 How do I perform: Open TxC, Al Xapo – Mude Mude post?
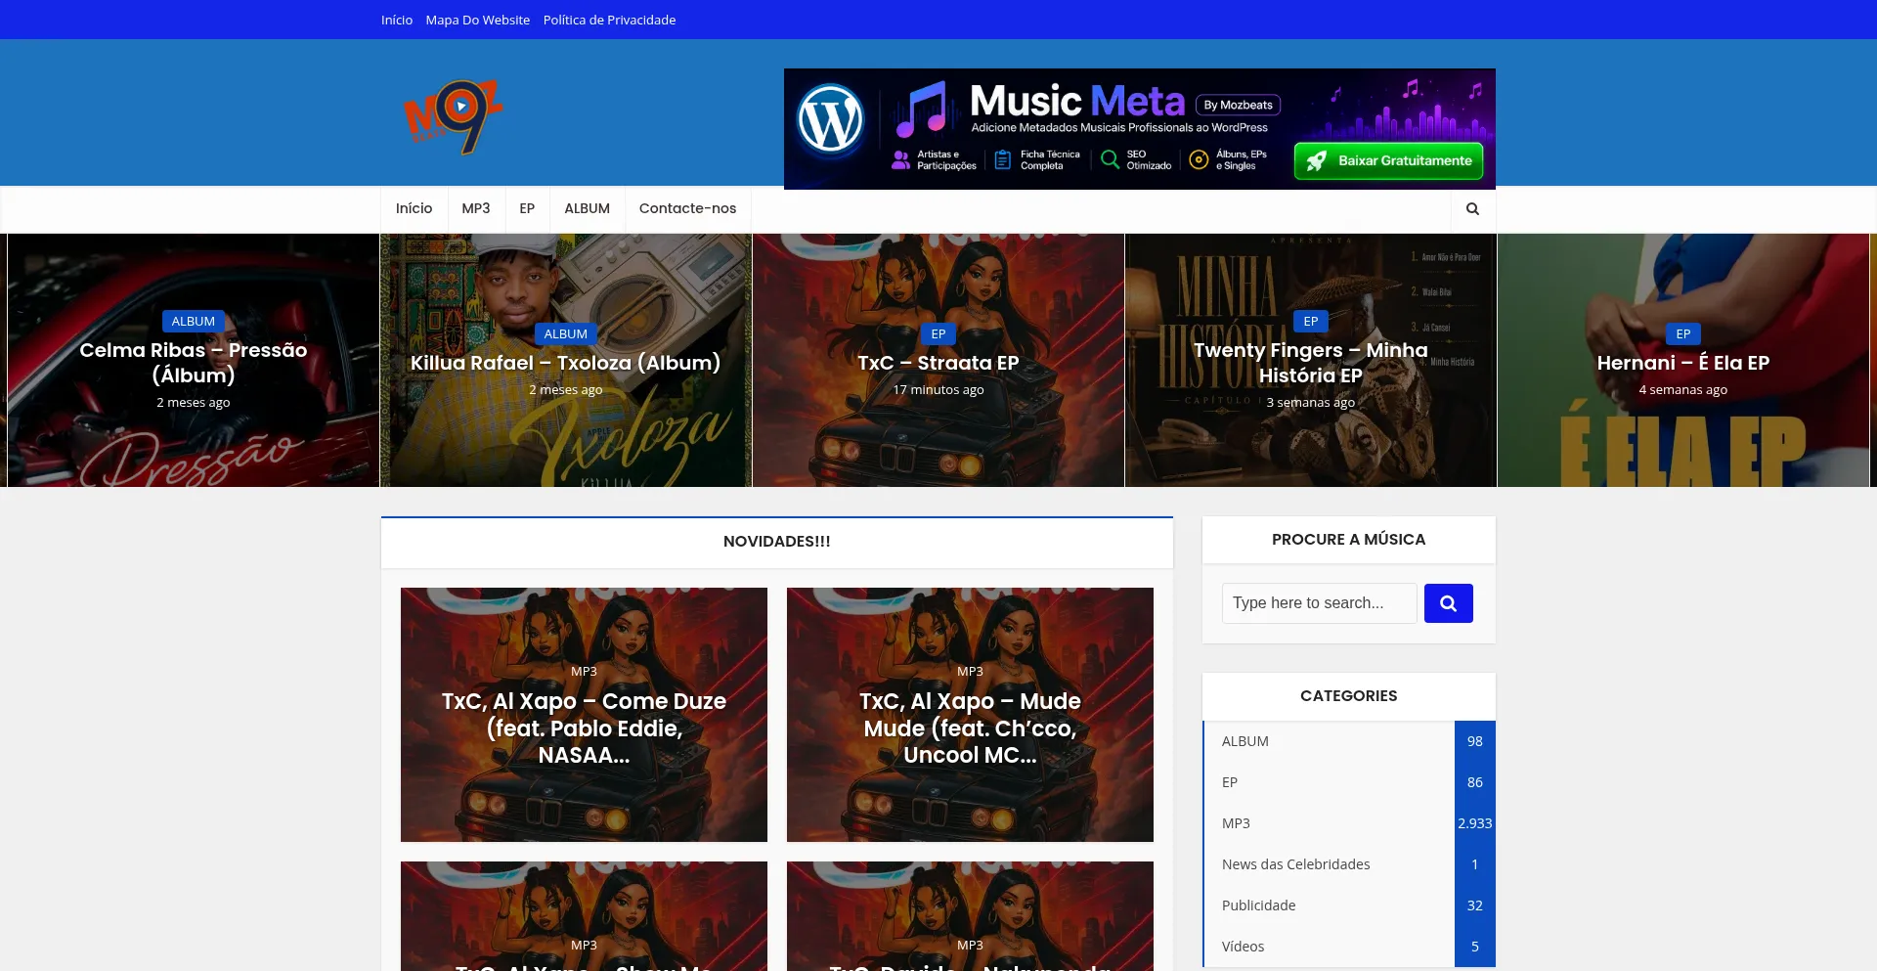(970, 728)
